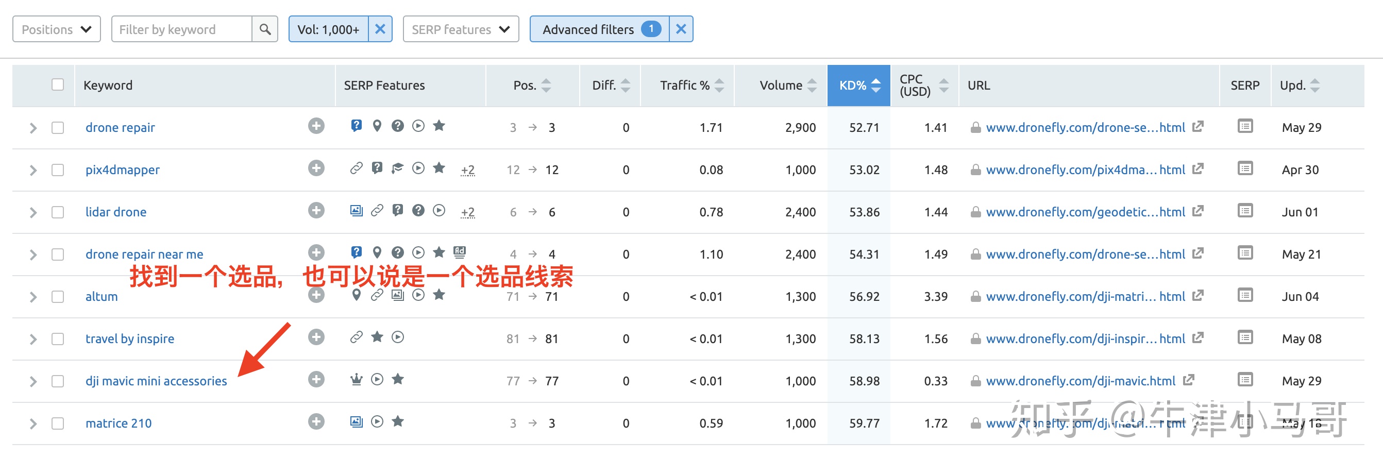The height and width of the screenshot is (475, 1383).
Task: Open SERP snapshot icon for pix4dmapper row
Action: pos(1244,168)
